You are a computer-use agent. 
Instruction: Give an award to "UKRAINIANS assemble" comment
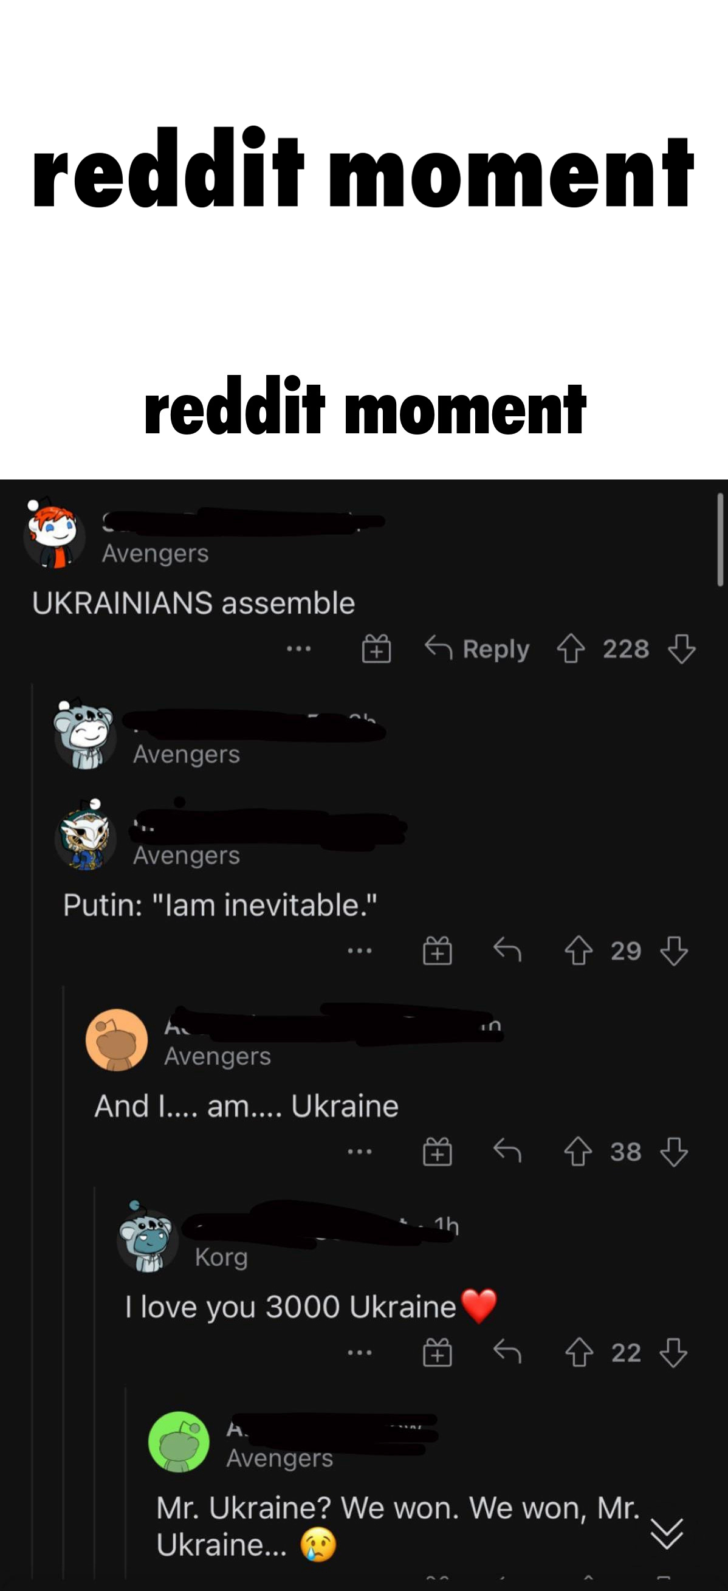click(376, 649)
